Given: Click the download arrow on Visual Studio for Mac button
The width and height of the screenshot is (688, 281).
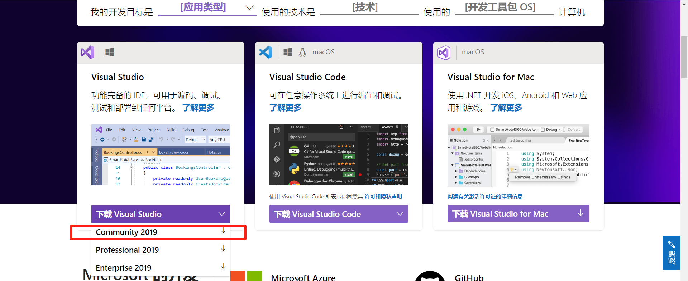Looking at the screenshot, I should 580,214.
